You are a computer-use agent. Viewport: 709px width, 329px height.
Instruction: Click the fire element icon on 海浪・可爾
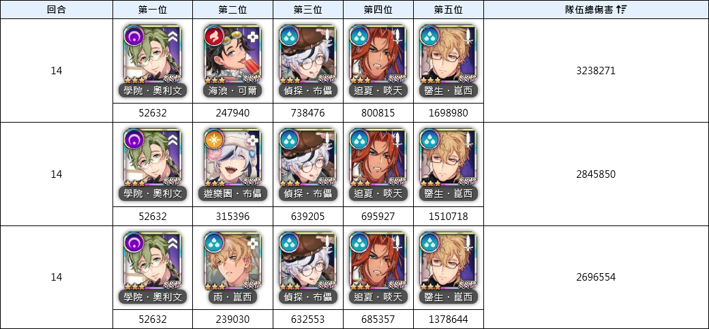pyautogui.click(x=213, y=36)
